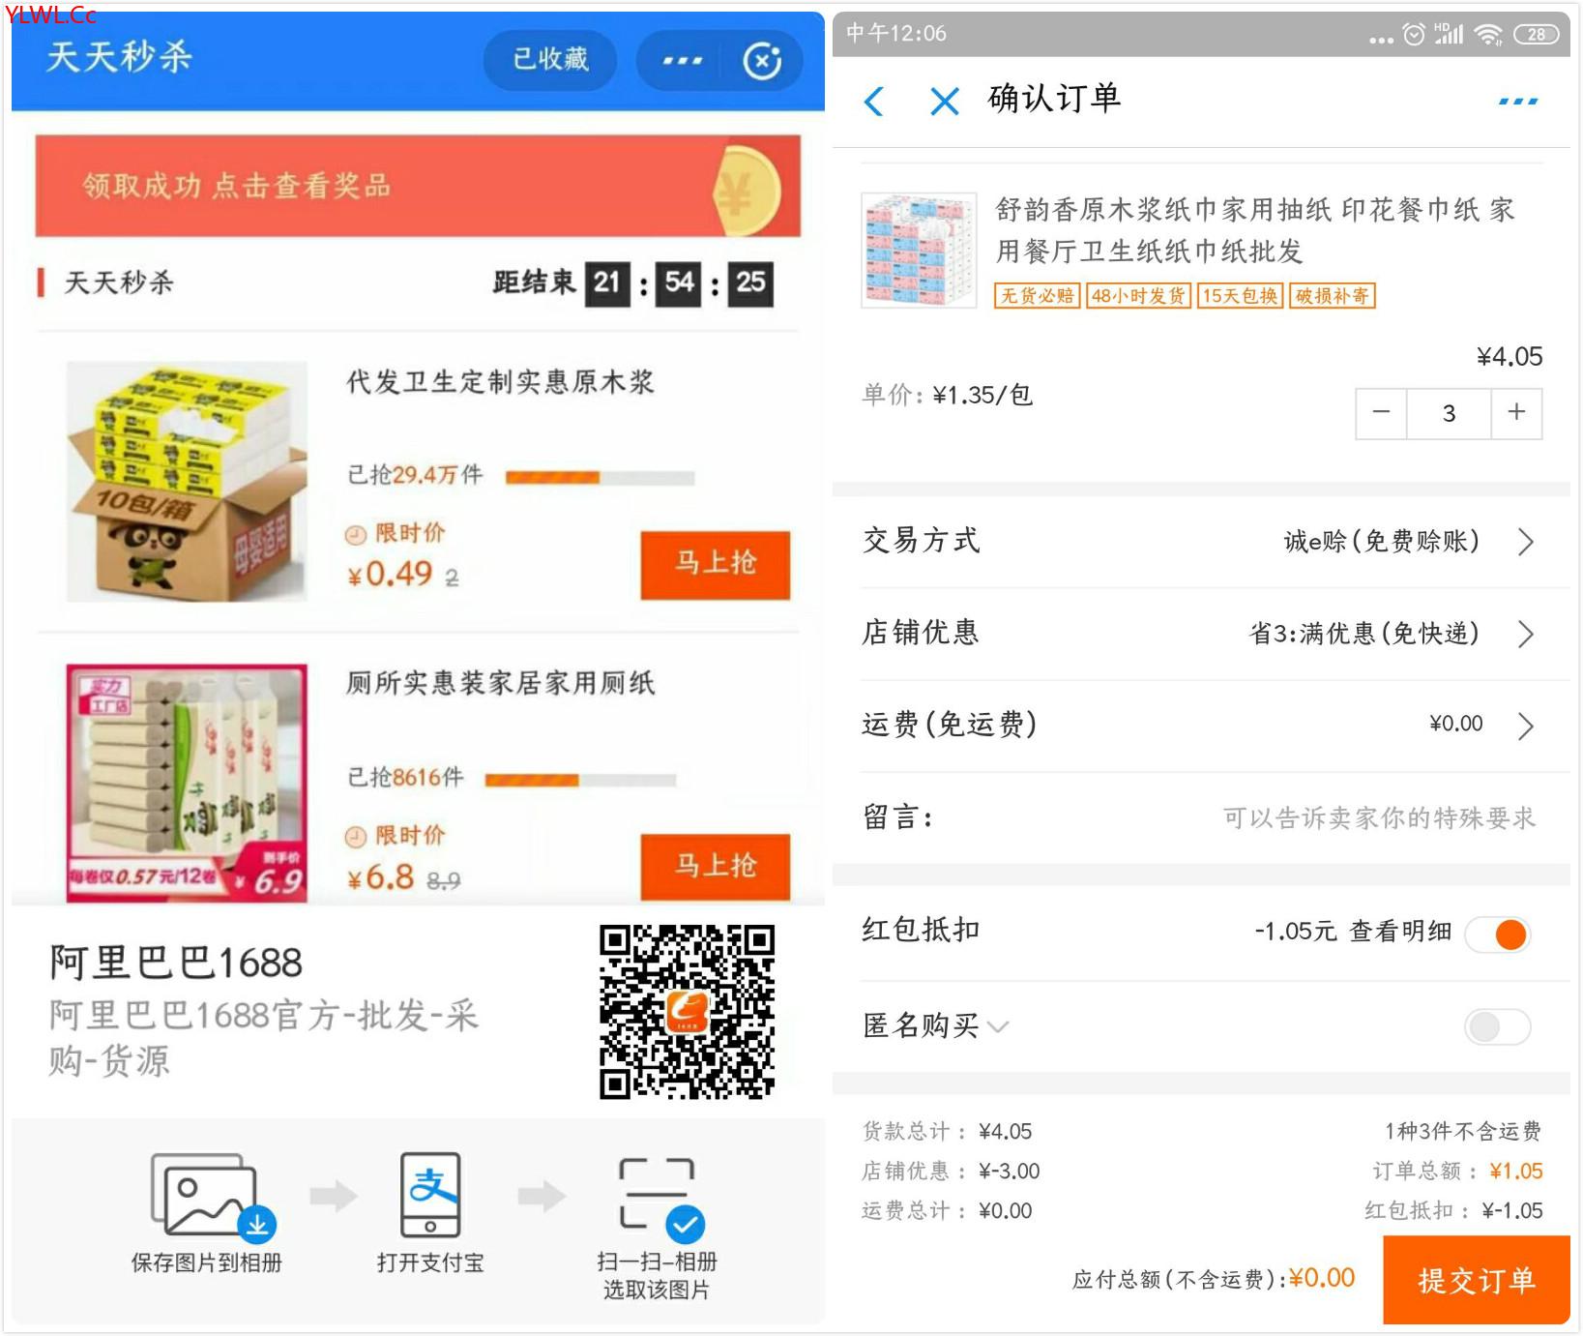This screenshot has width=1583, height=1336.
Task: Click the alarm icon in phone status bar
Action: click(1414, 35)
